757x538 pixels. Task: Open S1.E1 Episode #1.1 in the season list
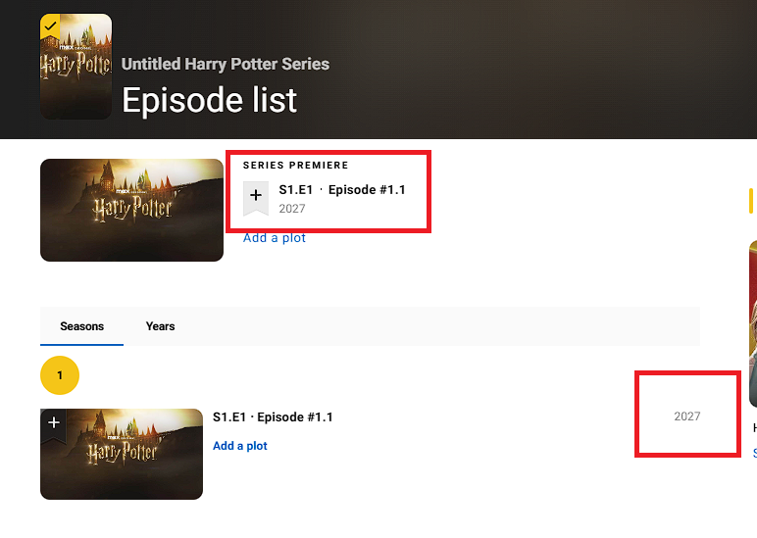tap(273, 416)
